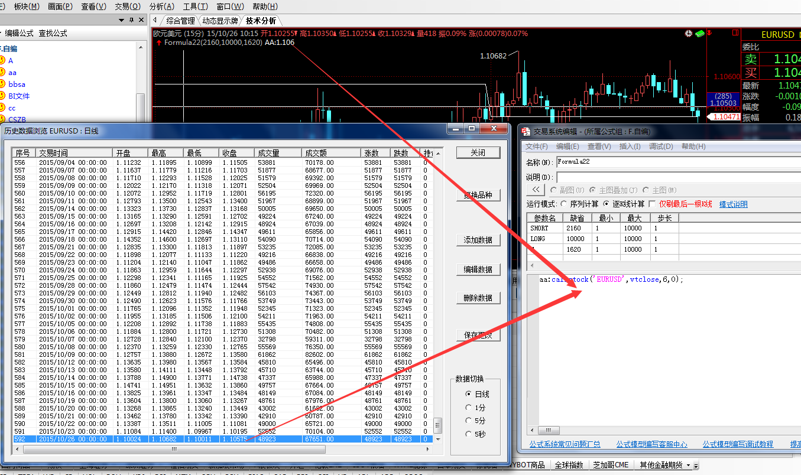The height and width of the screenshot is (475, 801).
Task: Enable 仅刷最后一根K线 checkbox
Action: (652, 204)
